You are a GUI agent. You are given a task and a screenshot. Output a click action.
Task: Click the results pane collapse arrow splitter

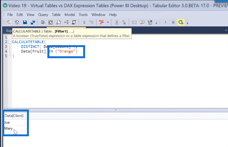(116, 110)
